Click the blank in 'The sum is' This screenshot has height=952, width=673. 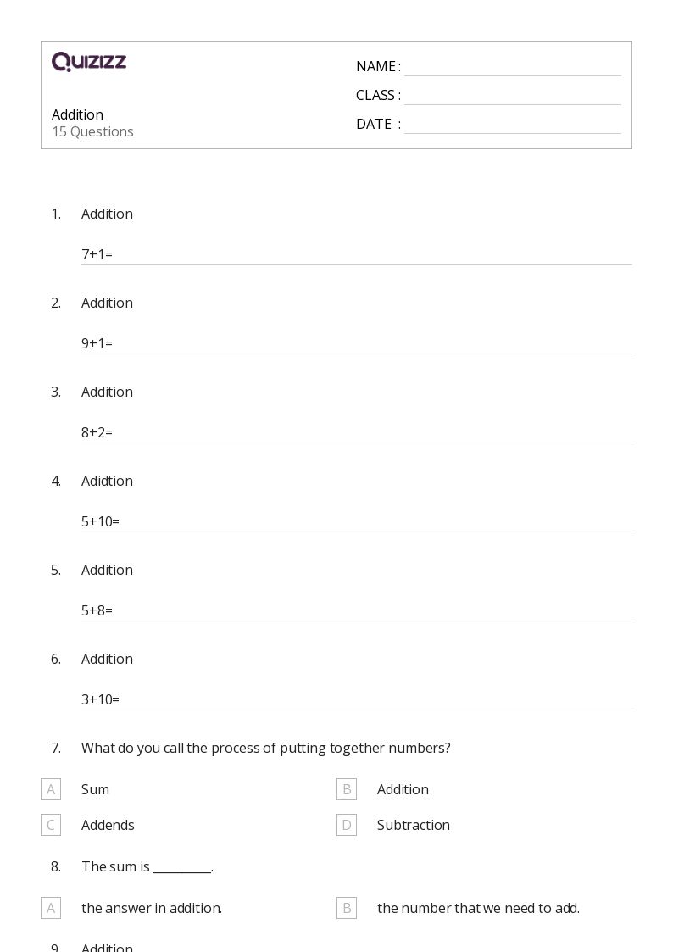[181, 868]
